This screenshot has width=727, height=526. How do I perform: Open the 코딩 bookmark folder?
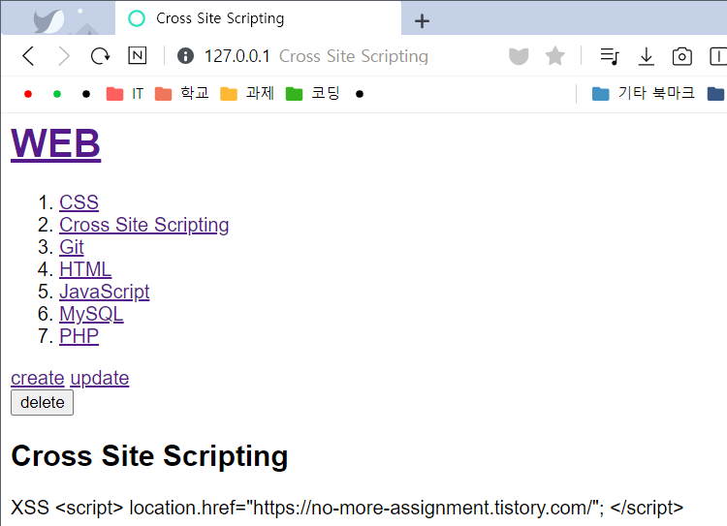coord(312,94)
